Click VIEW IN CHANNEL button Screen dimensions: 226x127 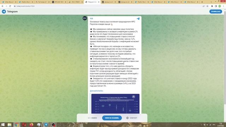(112, 118)
